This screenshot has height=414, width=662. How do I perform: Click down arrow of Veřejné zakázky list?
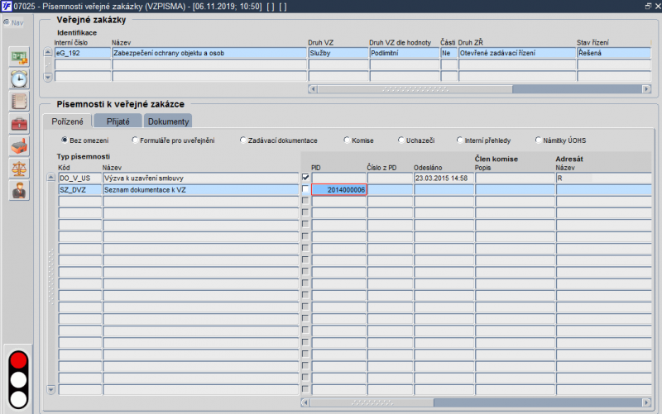(x=48, y=77)
